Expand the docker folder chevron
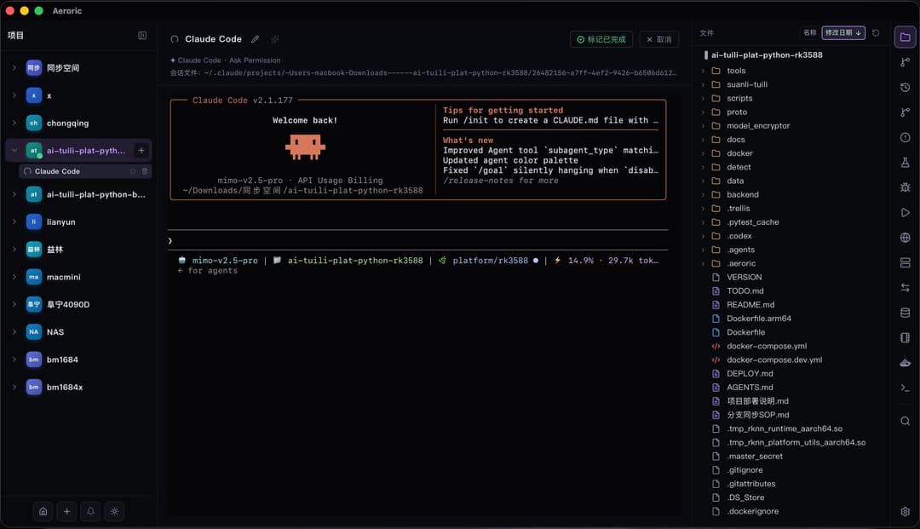Image resolution: width=920 pixels, height=529 pixels. (703, 153)
